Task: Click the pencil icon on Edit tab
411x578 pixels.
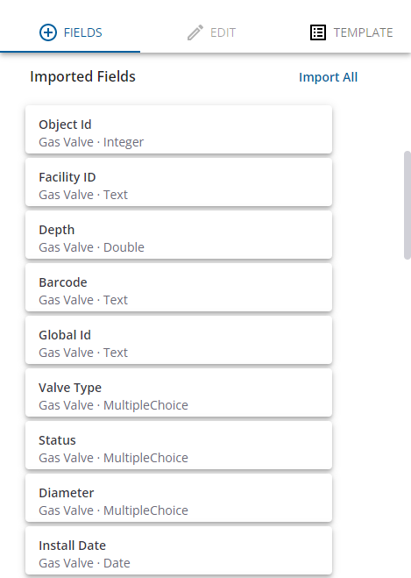Action: tap(195, 32)
